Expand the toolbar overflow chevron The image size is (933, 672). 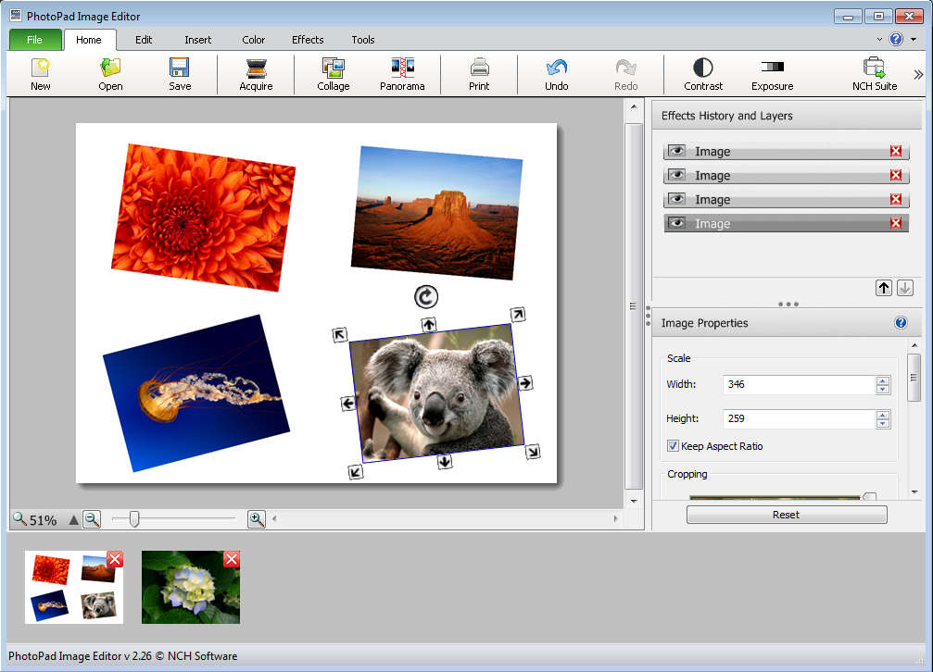(918, 75)
